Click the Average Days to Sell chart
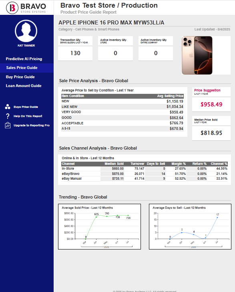 190,227
